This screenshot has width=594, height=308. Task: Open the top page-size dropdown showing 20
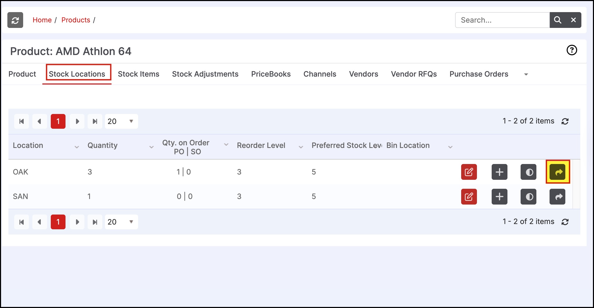[x=121, y=121]
